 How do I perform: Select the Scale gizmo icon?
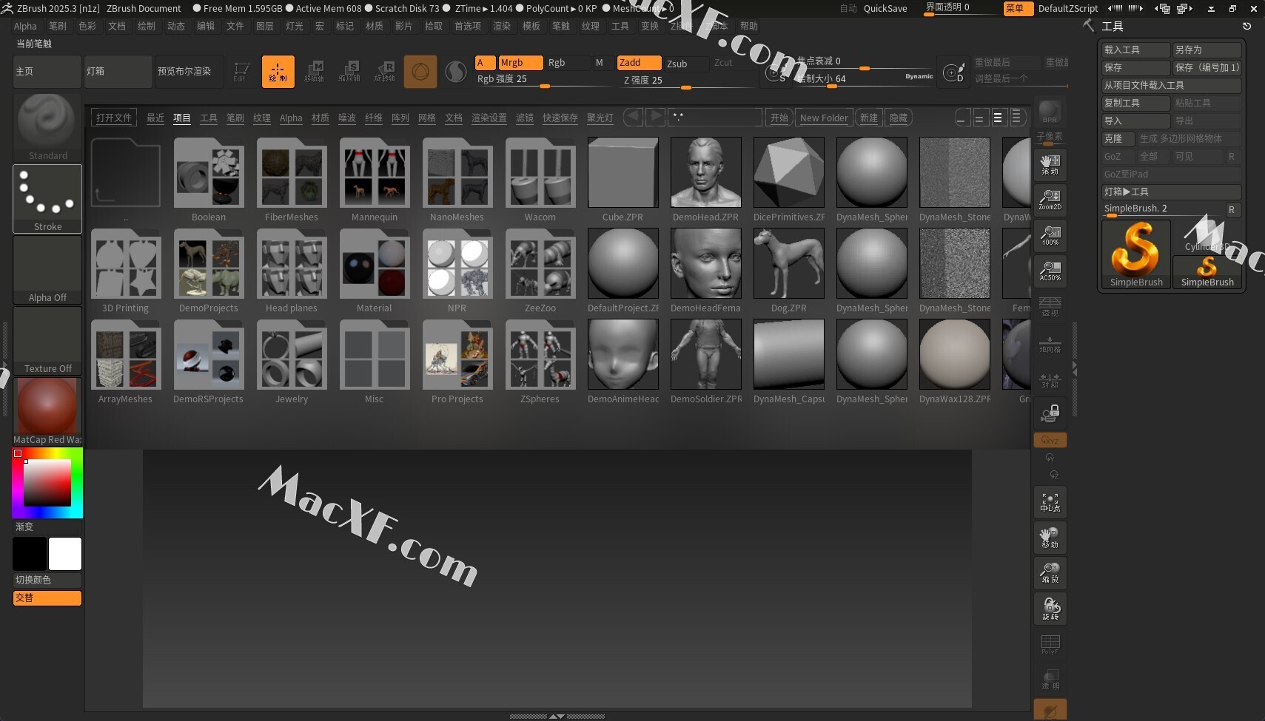click(x=350, y=72)
